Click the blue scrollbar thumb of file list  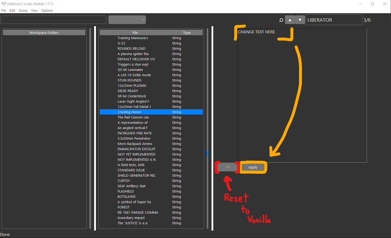[x=208, y=153]
